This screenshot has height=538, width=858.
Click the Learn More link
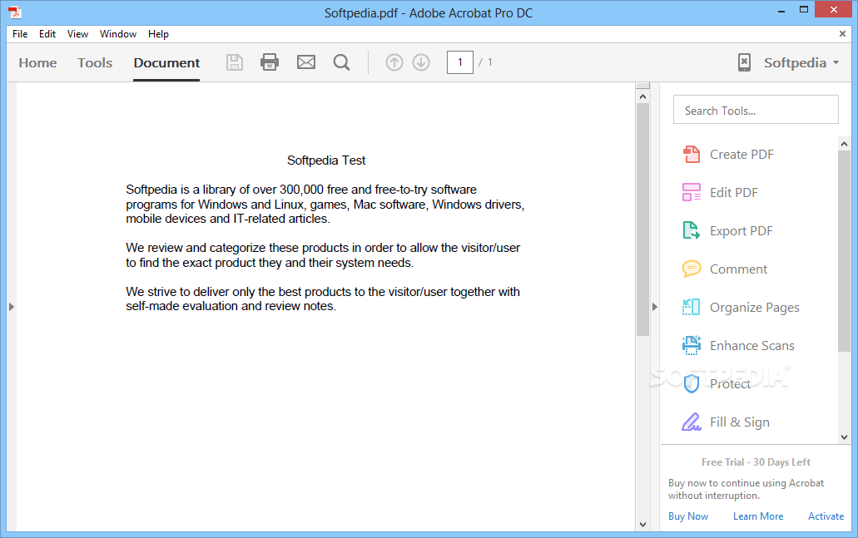click(x=758, y=516)
